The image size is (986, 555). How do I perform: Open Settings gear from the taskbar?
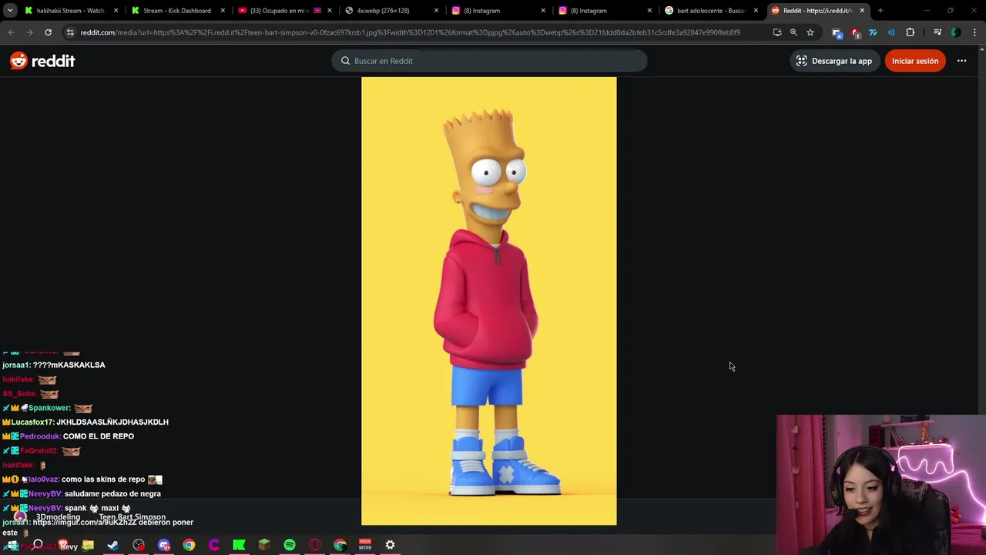(x=390, y=545)
